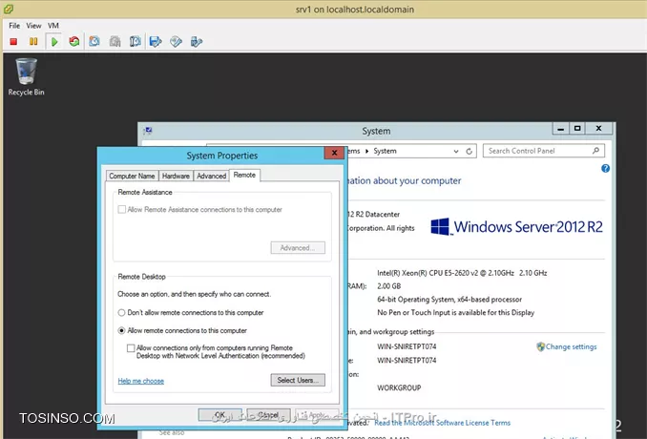Click the USB device connect icon
Screen dimensions: 647x439
[x=197, y=42]
